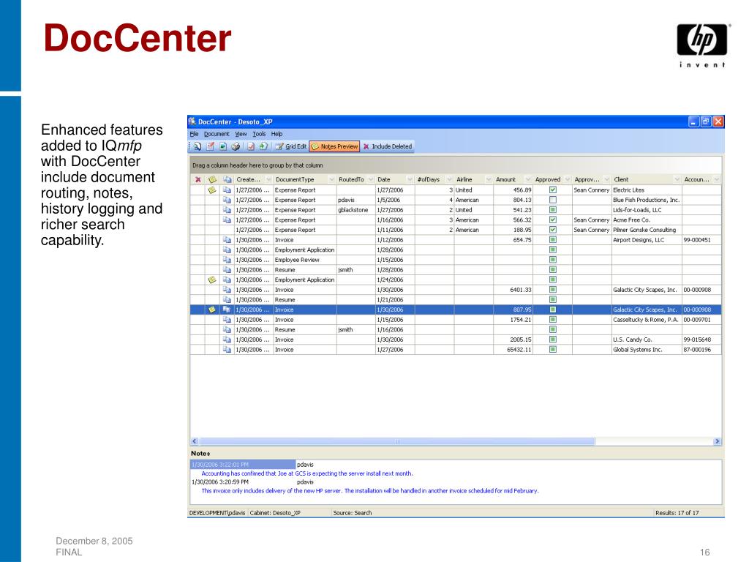Click the grid's right scroll arrow
Screen dimensions: 749x562
(717, 441)
